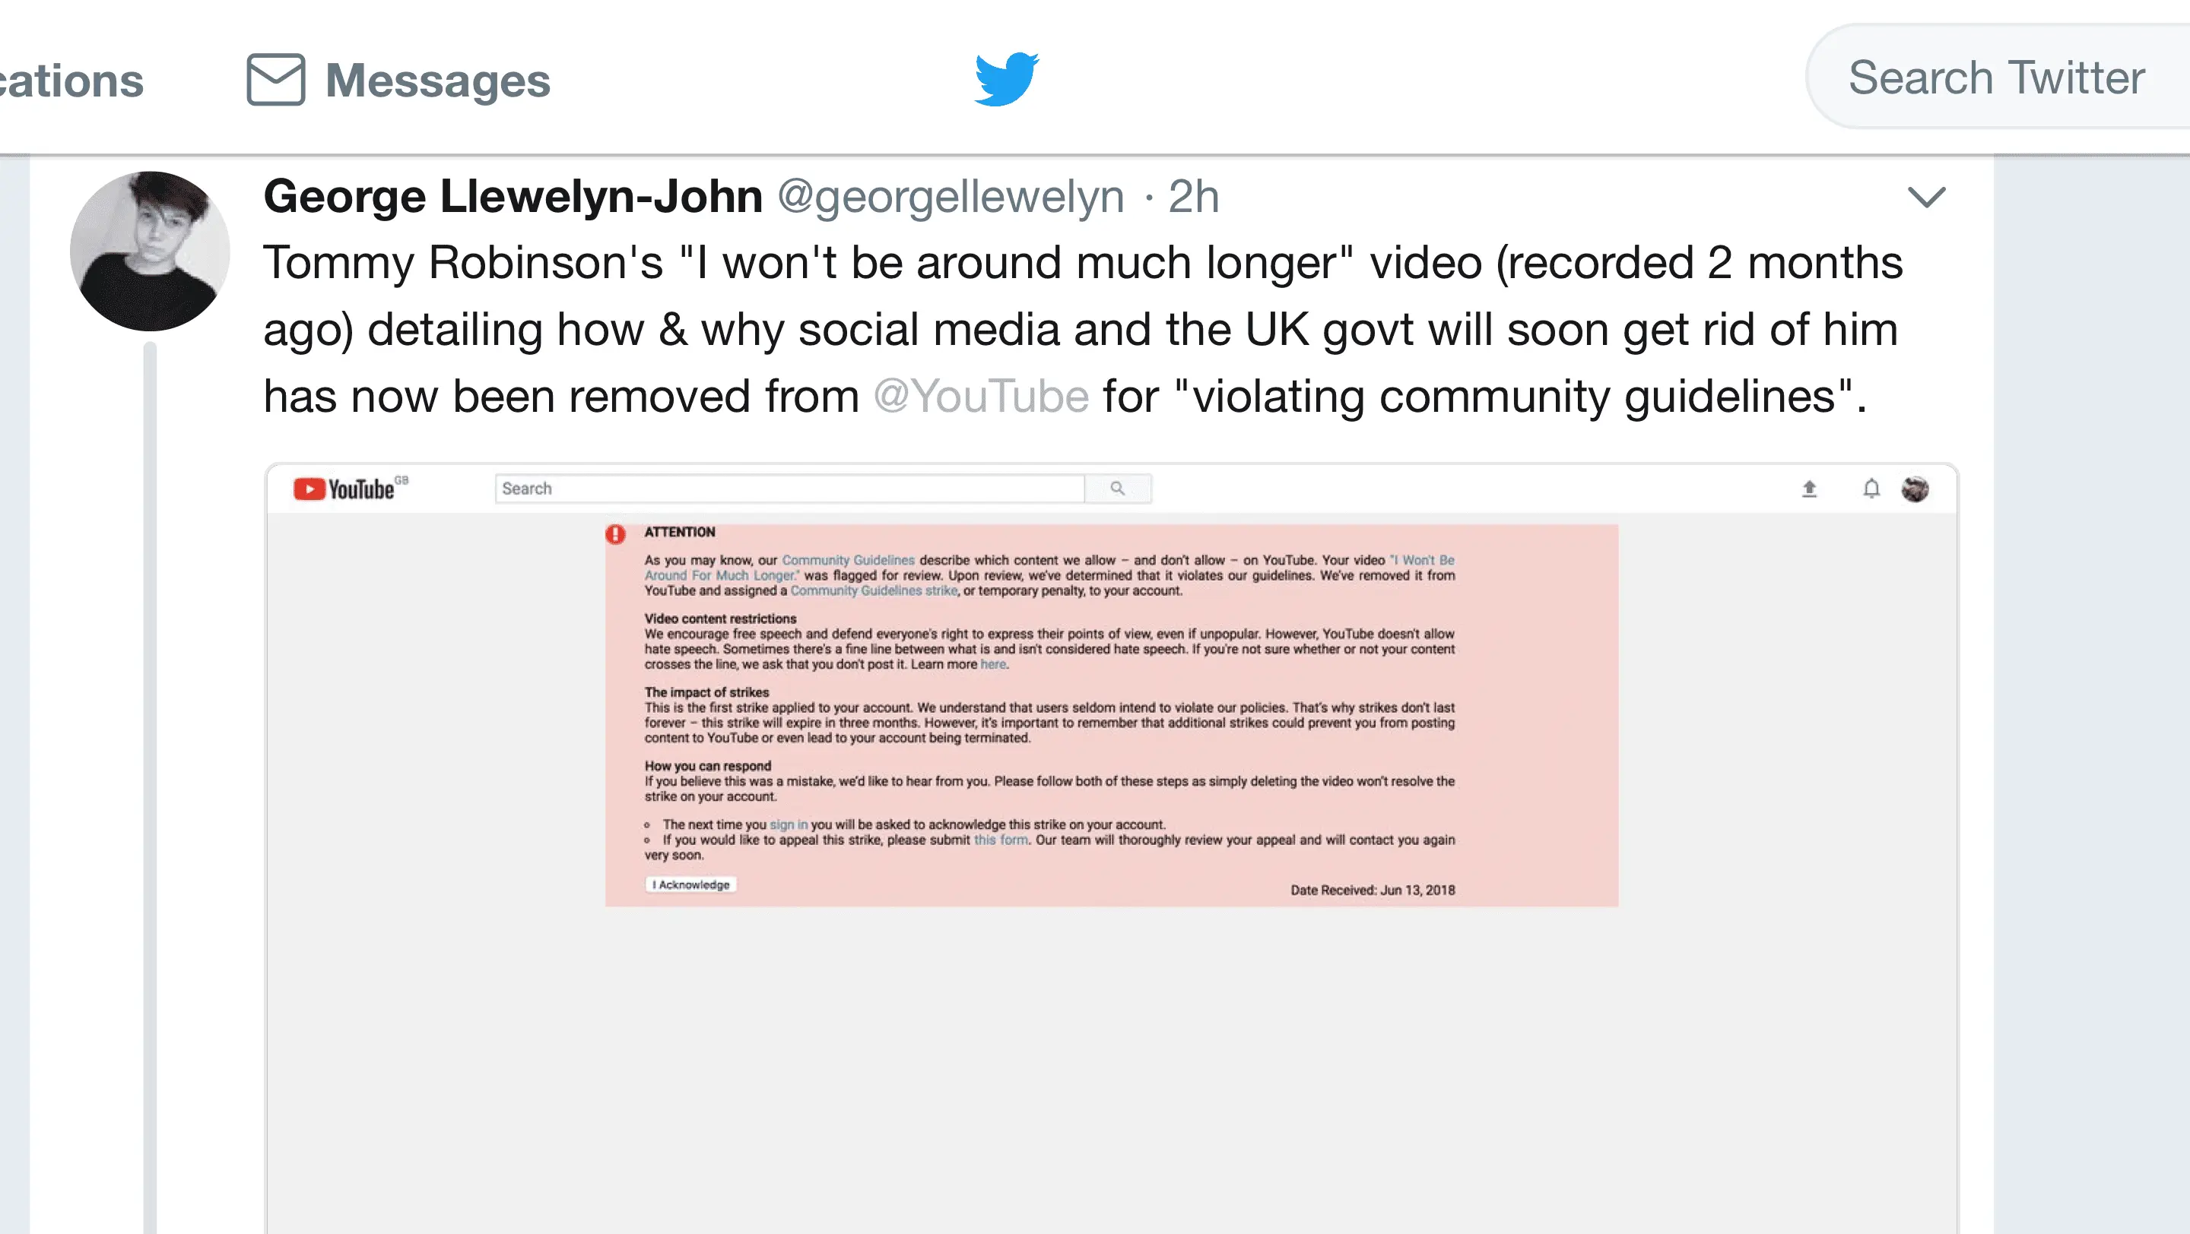
Task: Click the YouTube notifications bell icon
Action: pos(1871,489)
